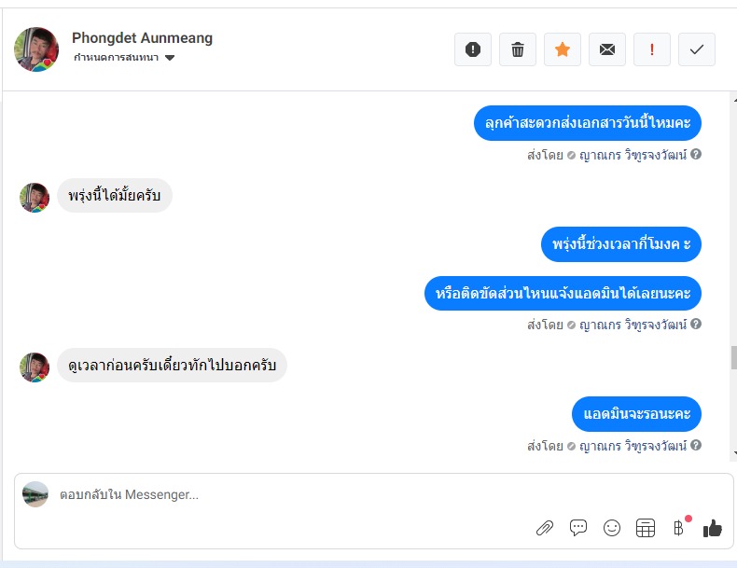
Task: Click the last sent message bubble
Action: 636,413
